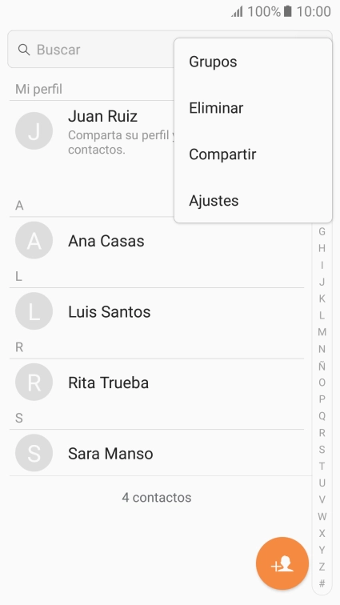Tap the battery icon in status bar
340x605 pixels.
[288, 11]
